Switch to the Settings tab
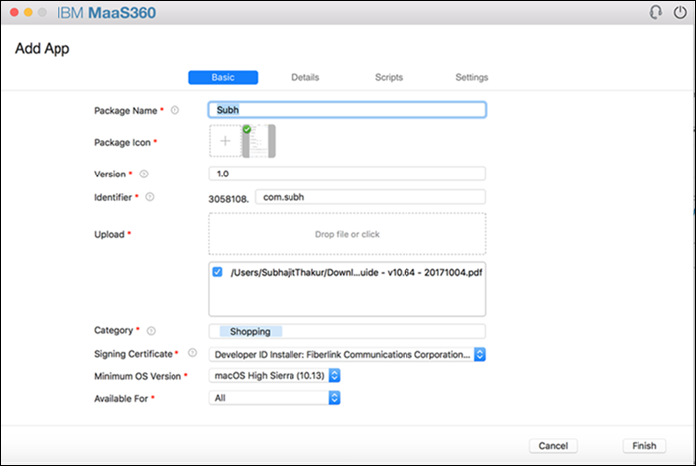 [x=471, y=77]
